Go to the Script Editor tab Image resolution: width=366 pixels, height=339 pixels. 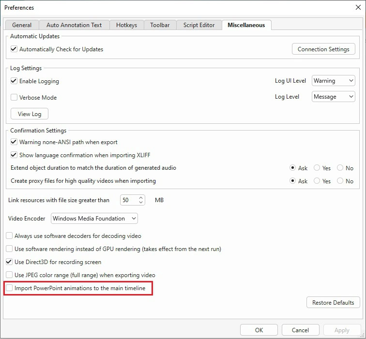tap(199, 25)
